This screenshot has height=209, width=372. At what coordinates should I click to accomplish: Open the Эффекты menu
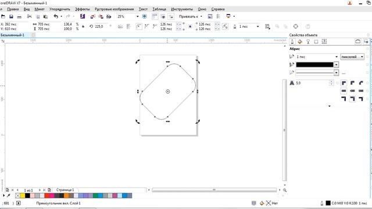(x=83, y=9)
